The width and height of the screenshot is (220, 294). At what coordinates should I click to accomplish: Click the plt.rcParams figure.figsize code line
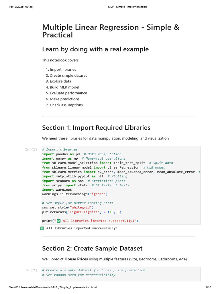(x=82, y=212)
